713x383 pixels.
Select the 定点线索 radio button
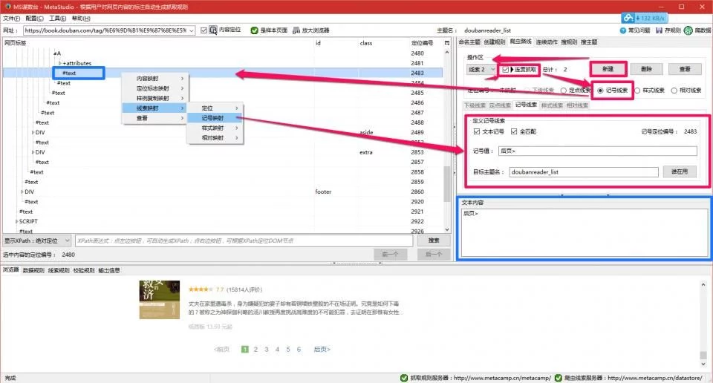tap(564, 91)
